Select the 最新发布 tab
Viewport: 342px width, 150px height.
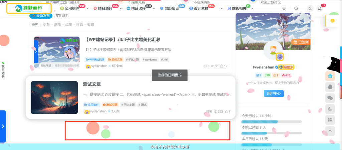[41, 16]
